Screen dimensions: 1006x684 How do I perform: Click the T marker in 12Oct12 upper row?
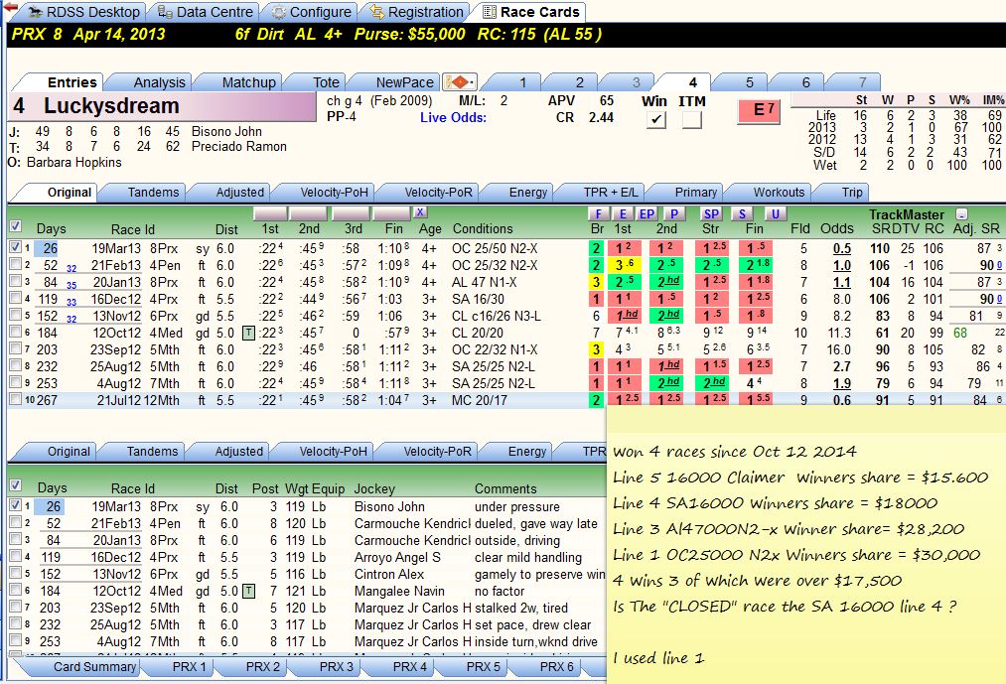pos(248,333)
